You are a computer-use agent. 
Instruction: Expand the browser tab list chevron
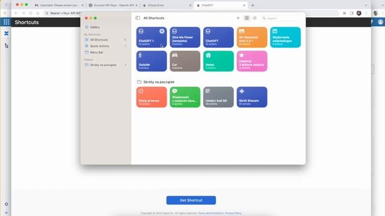[366, 5]
